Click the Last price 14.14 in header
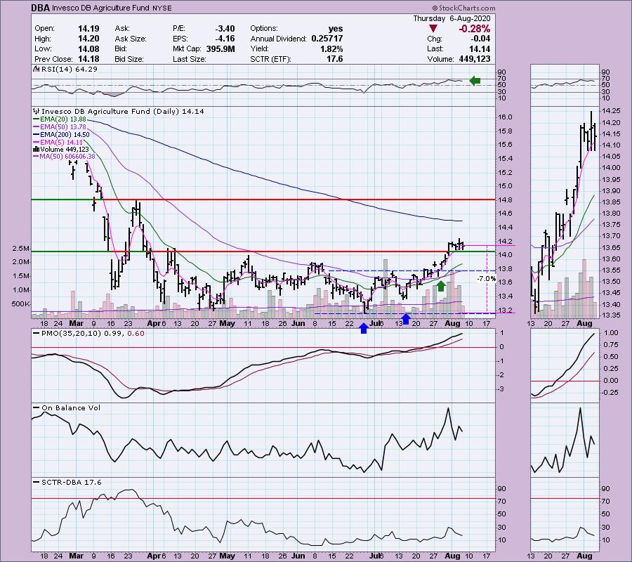The width and height of the screenshot is (632, 562). point(480,48)
